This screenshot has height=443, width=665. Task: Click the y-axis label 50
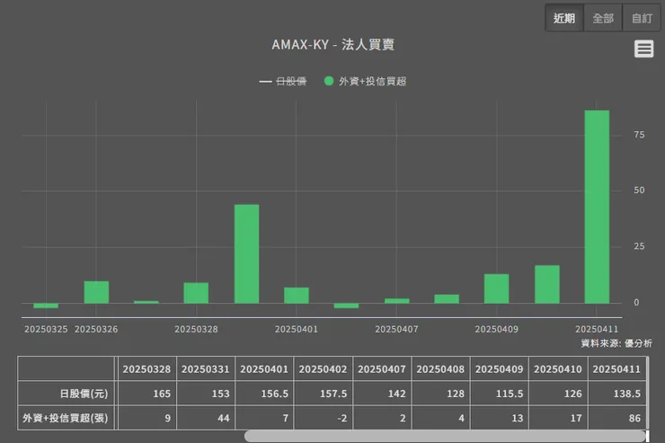pos(639,190)
